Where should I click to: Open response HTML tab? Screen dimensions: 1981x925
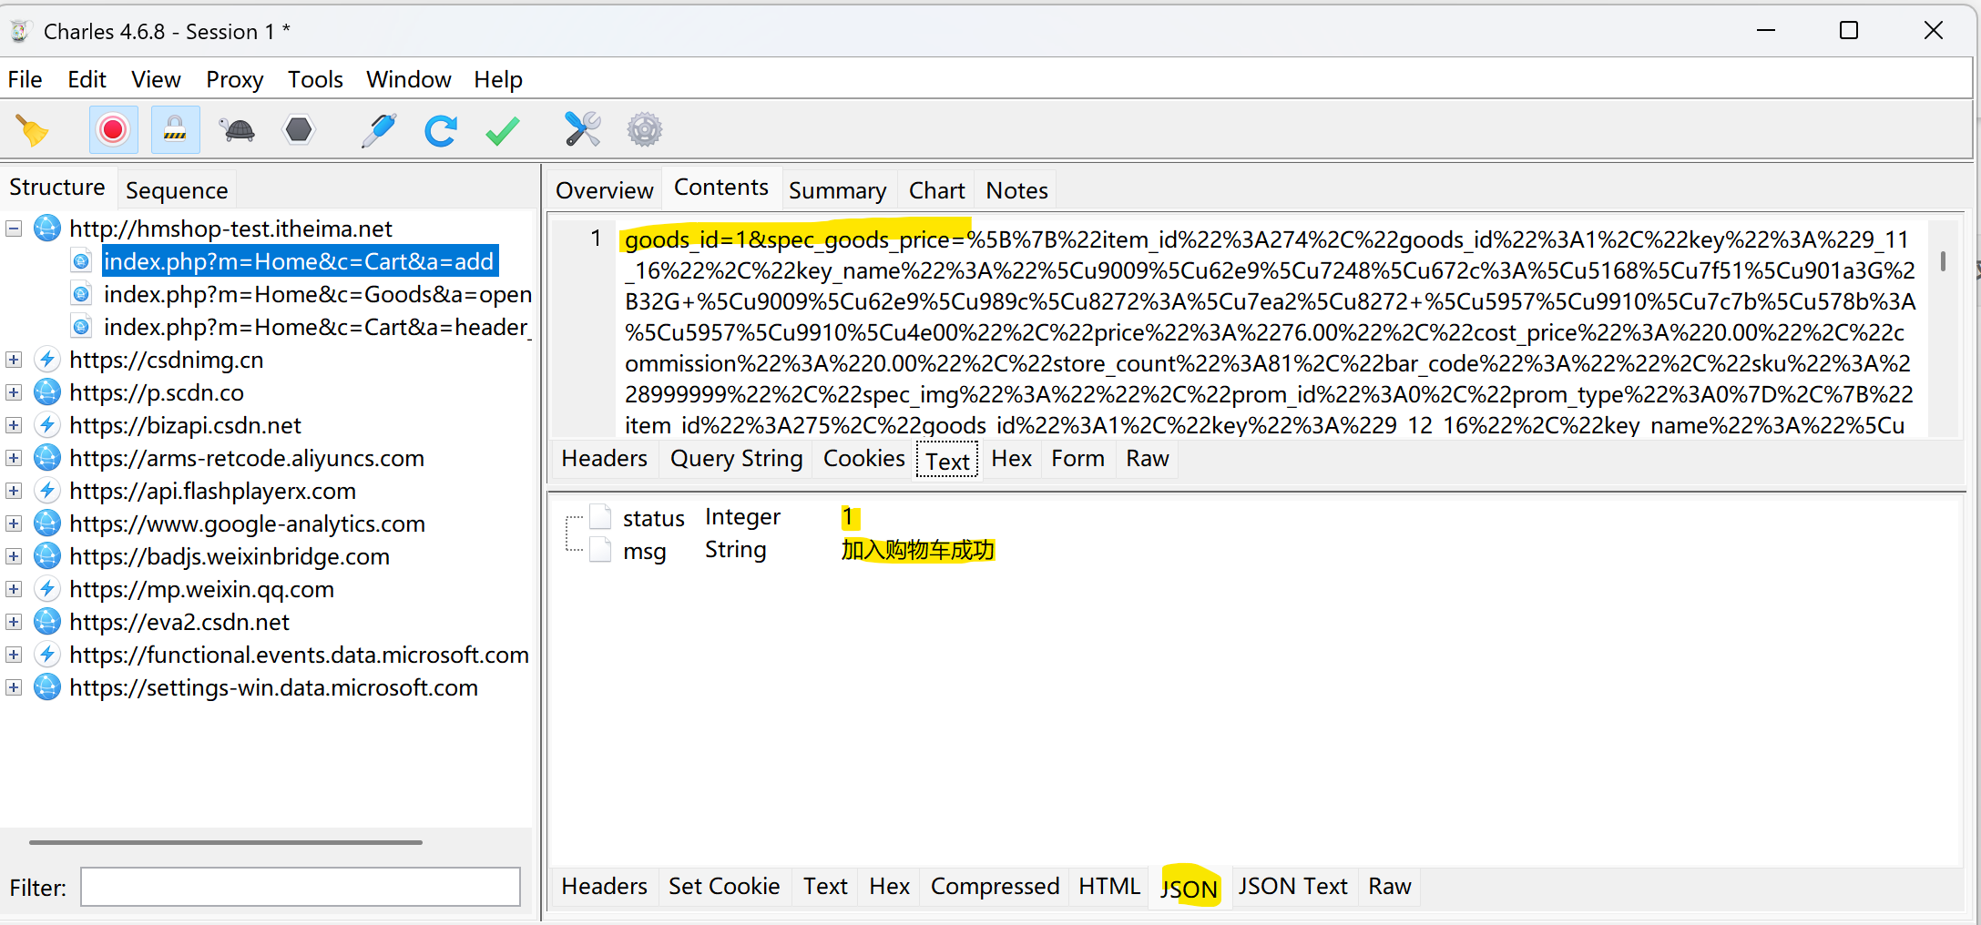point(1108,887)
